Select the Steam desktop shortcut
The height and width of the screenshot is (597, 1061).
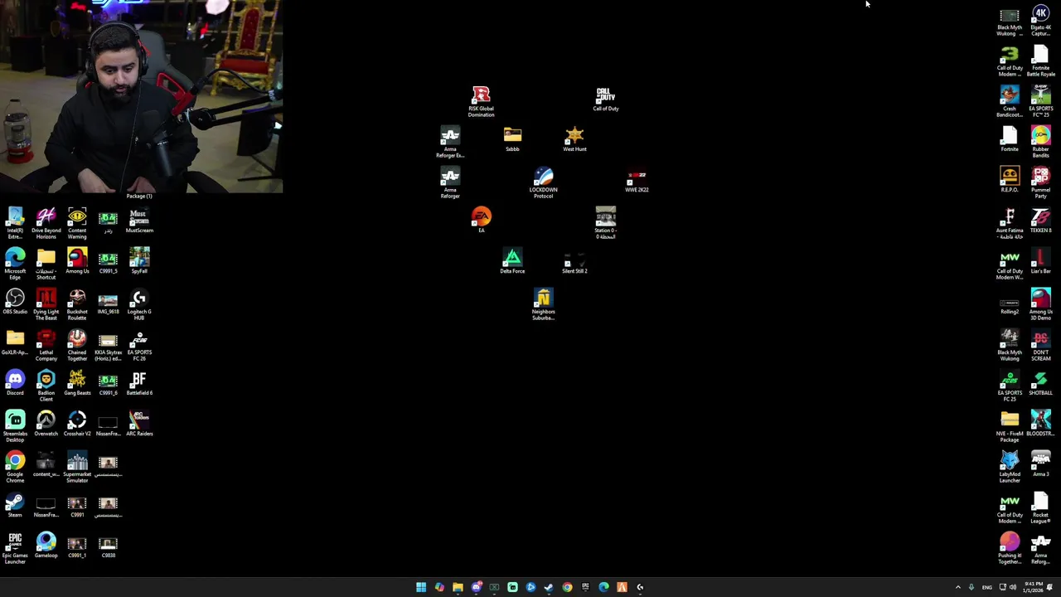coord(15,505)
